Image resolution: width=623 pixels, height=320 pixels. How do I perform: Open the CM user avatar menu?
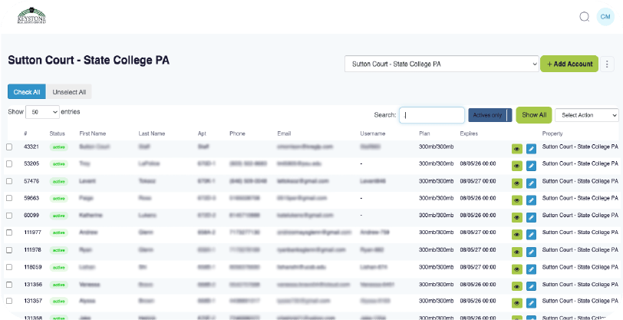pos(605,17)
